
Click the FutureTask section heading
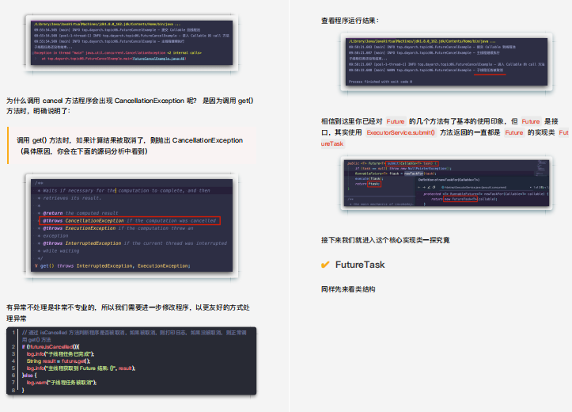pos(360,265)
